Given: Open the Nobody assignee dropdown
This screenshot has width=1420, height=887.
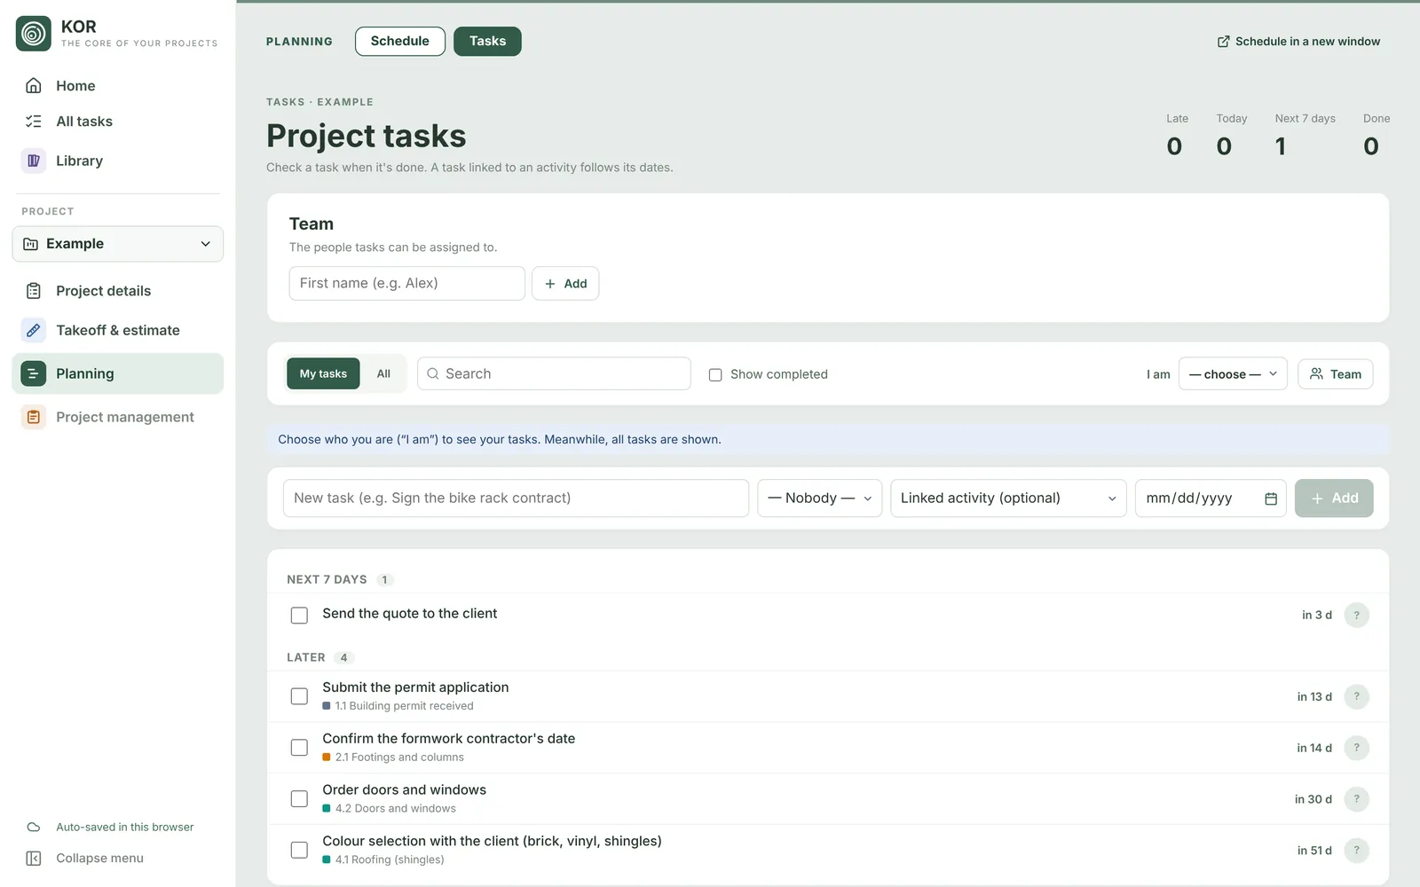Looking at the screenshot, I should click(x=819, y=498).
